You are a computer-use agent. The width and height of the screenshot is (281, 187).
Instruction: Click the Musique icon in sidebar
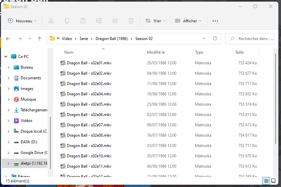[16, 99]
